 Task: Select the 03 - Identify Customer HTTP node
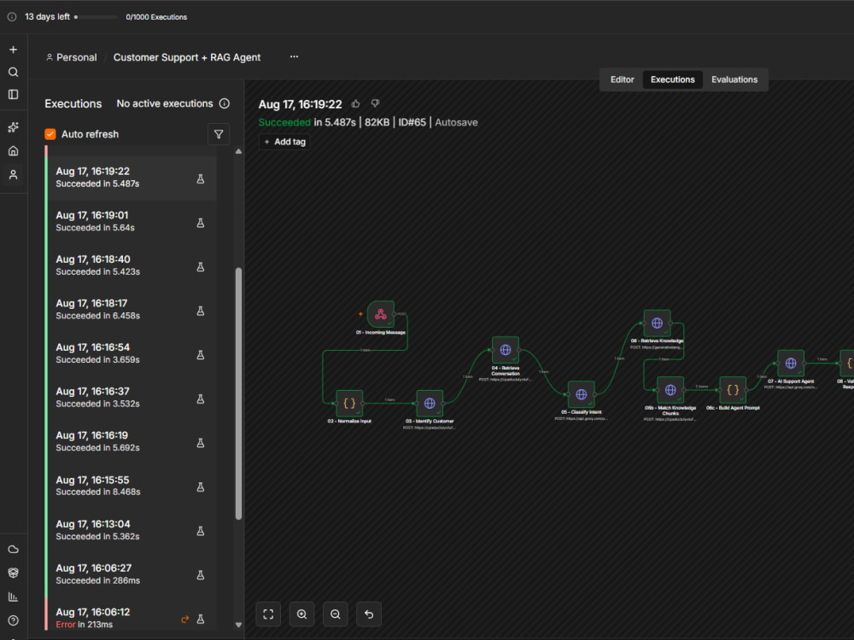coord(430,404)
